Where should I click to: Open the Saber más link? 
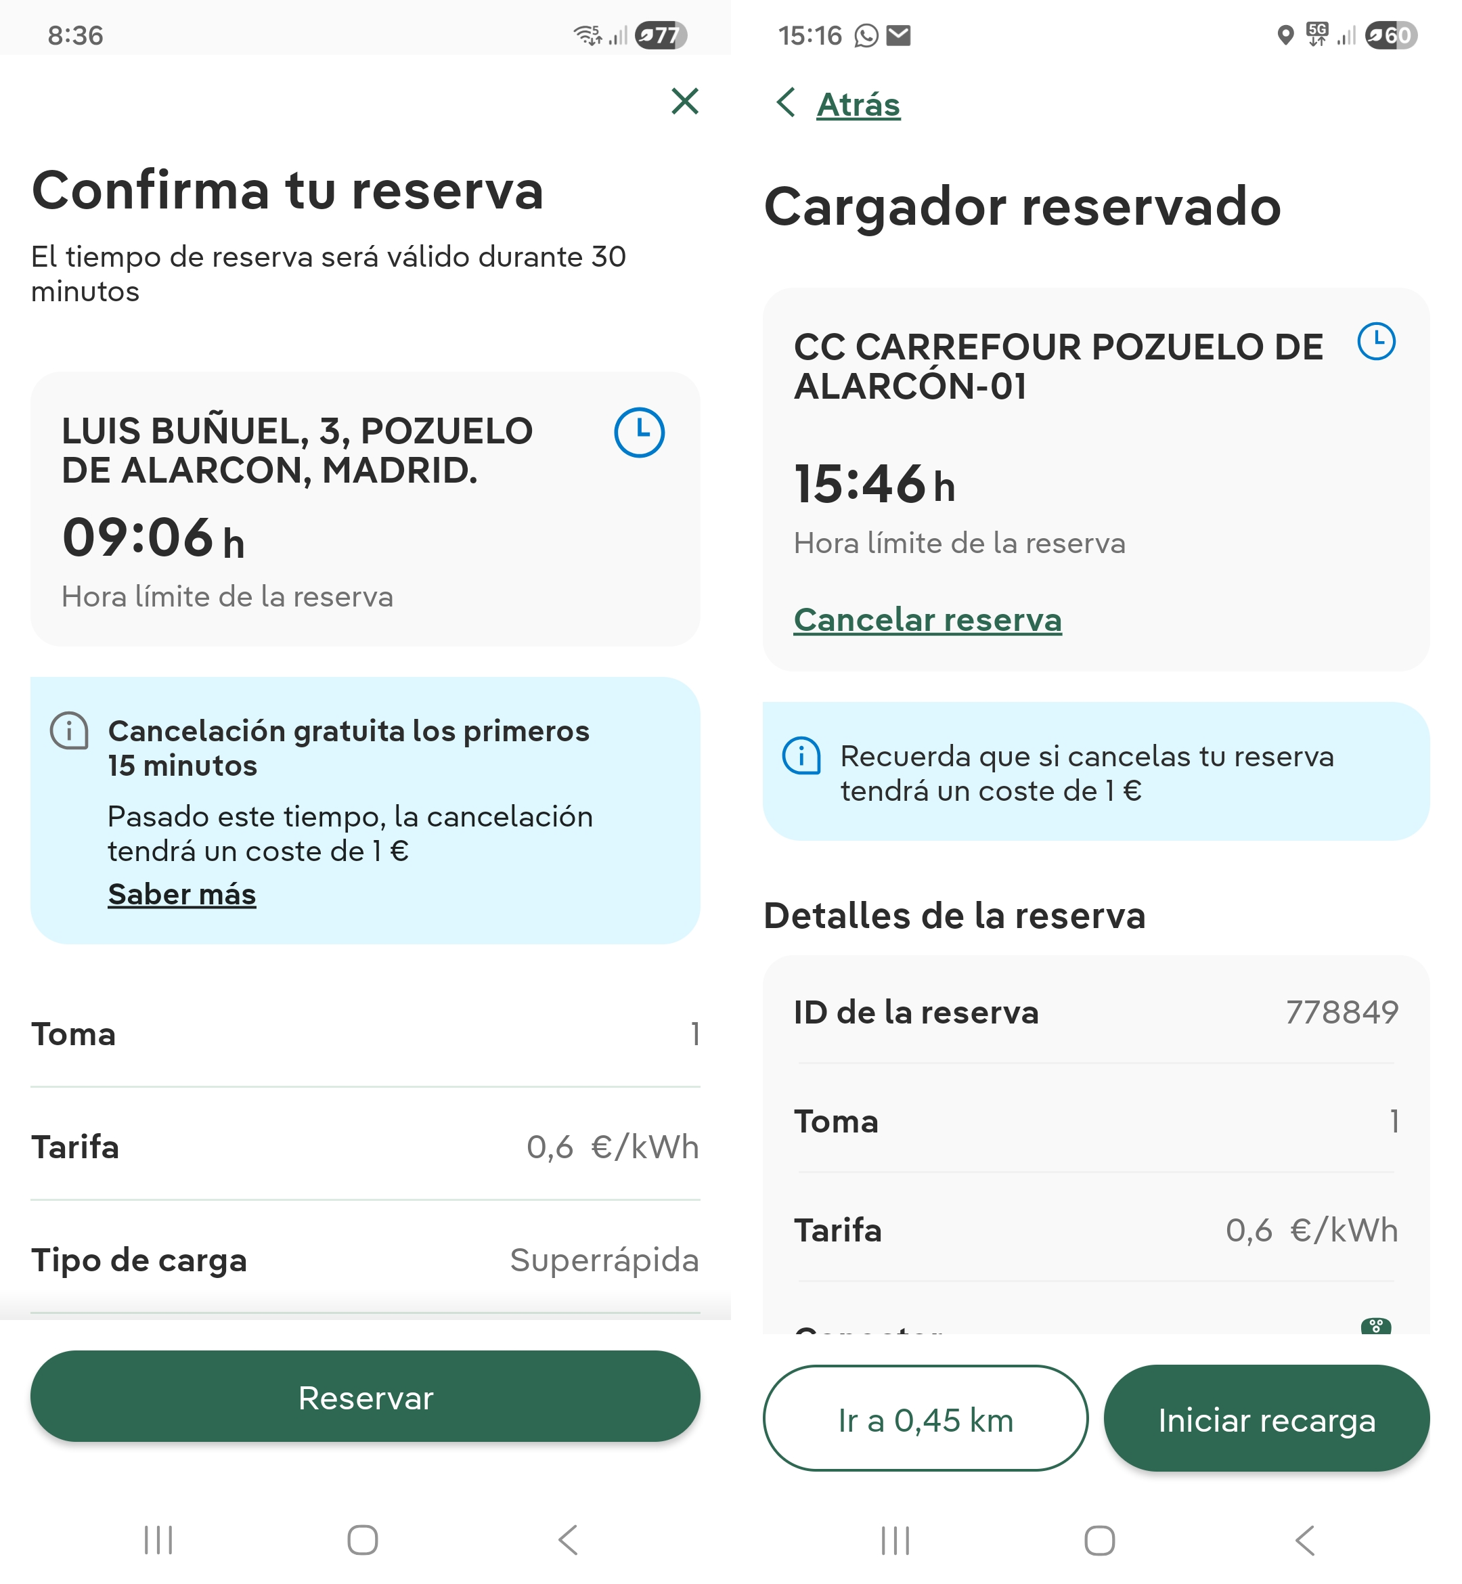pos(182,894)
